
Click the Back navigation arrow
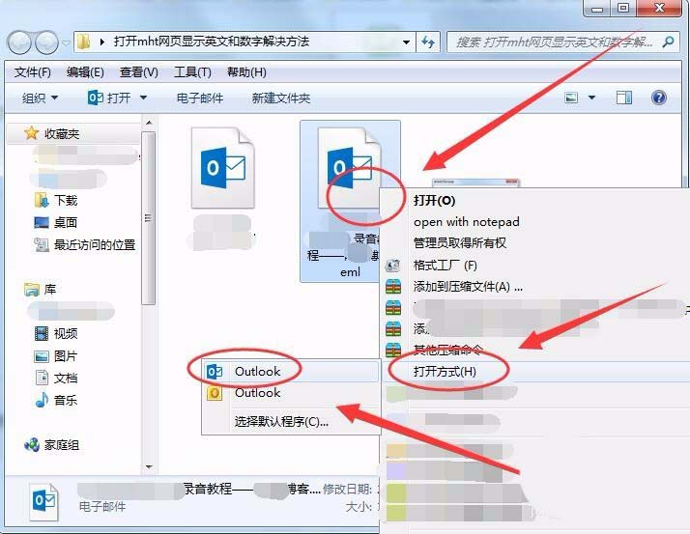(20, 42)
